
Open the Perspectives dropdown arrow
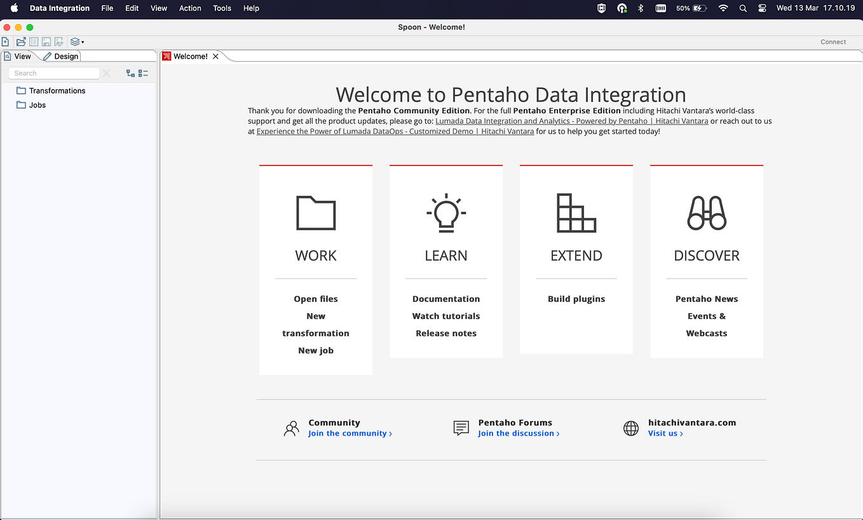[83, 42]
